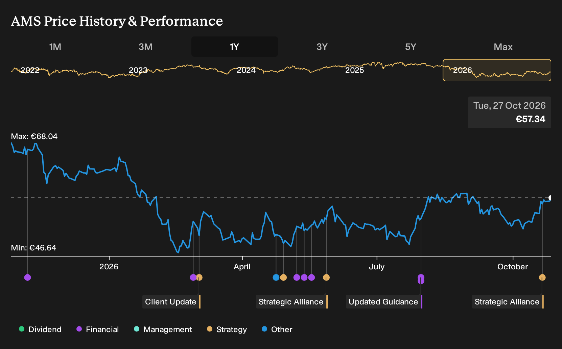Click the 'April' axis label

click(242, 267)
